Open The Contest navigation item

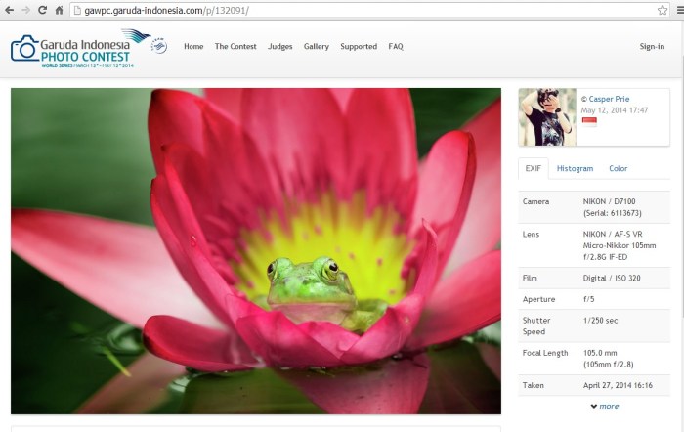235,46
